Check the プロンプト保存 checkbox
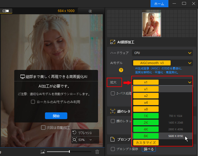The height and width of the screenshot is (156, 198). [113, 149]
